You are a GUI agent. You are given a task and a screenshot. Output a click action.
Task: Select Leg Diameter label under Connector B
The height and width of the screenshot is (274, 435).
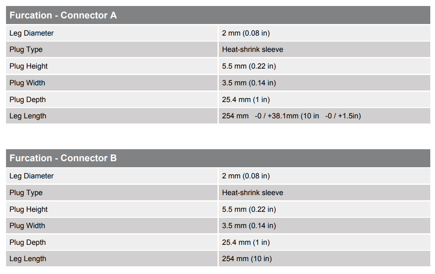pyautogui.click(x=32, y=176)
